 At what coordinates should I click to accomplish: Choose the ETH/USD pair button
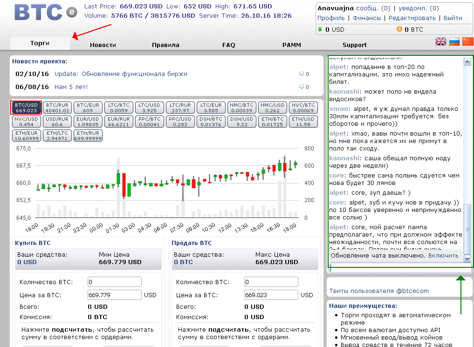pyautogui.click(x=303, y=122)
